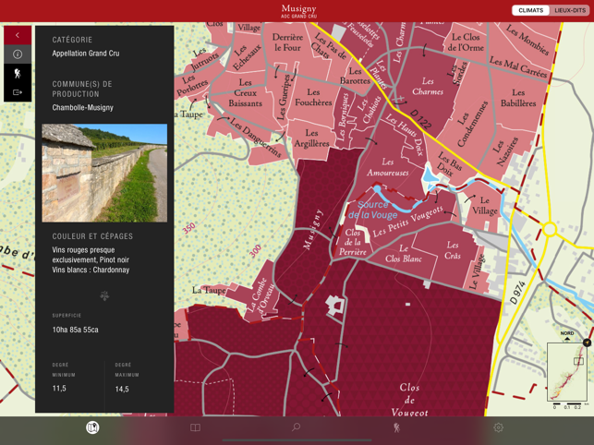The image size is (594, 445).
Task: Tap the D 122 road label
Action: pos(421,119)
